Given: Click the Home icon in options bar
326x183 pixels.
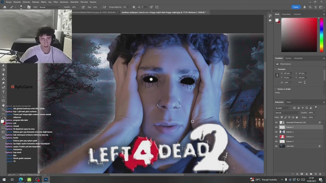Looking at the screenshot, I should [x=5, y=7].
